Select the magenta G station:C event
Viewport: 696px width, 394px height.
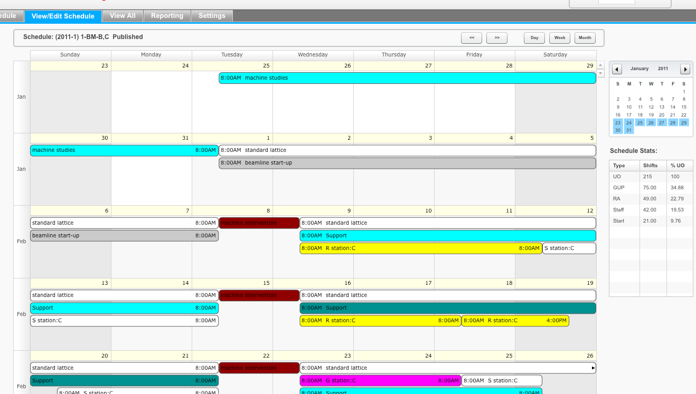pyautogui.click(x=380, y=381)
